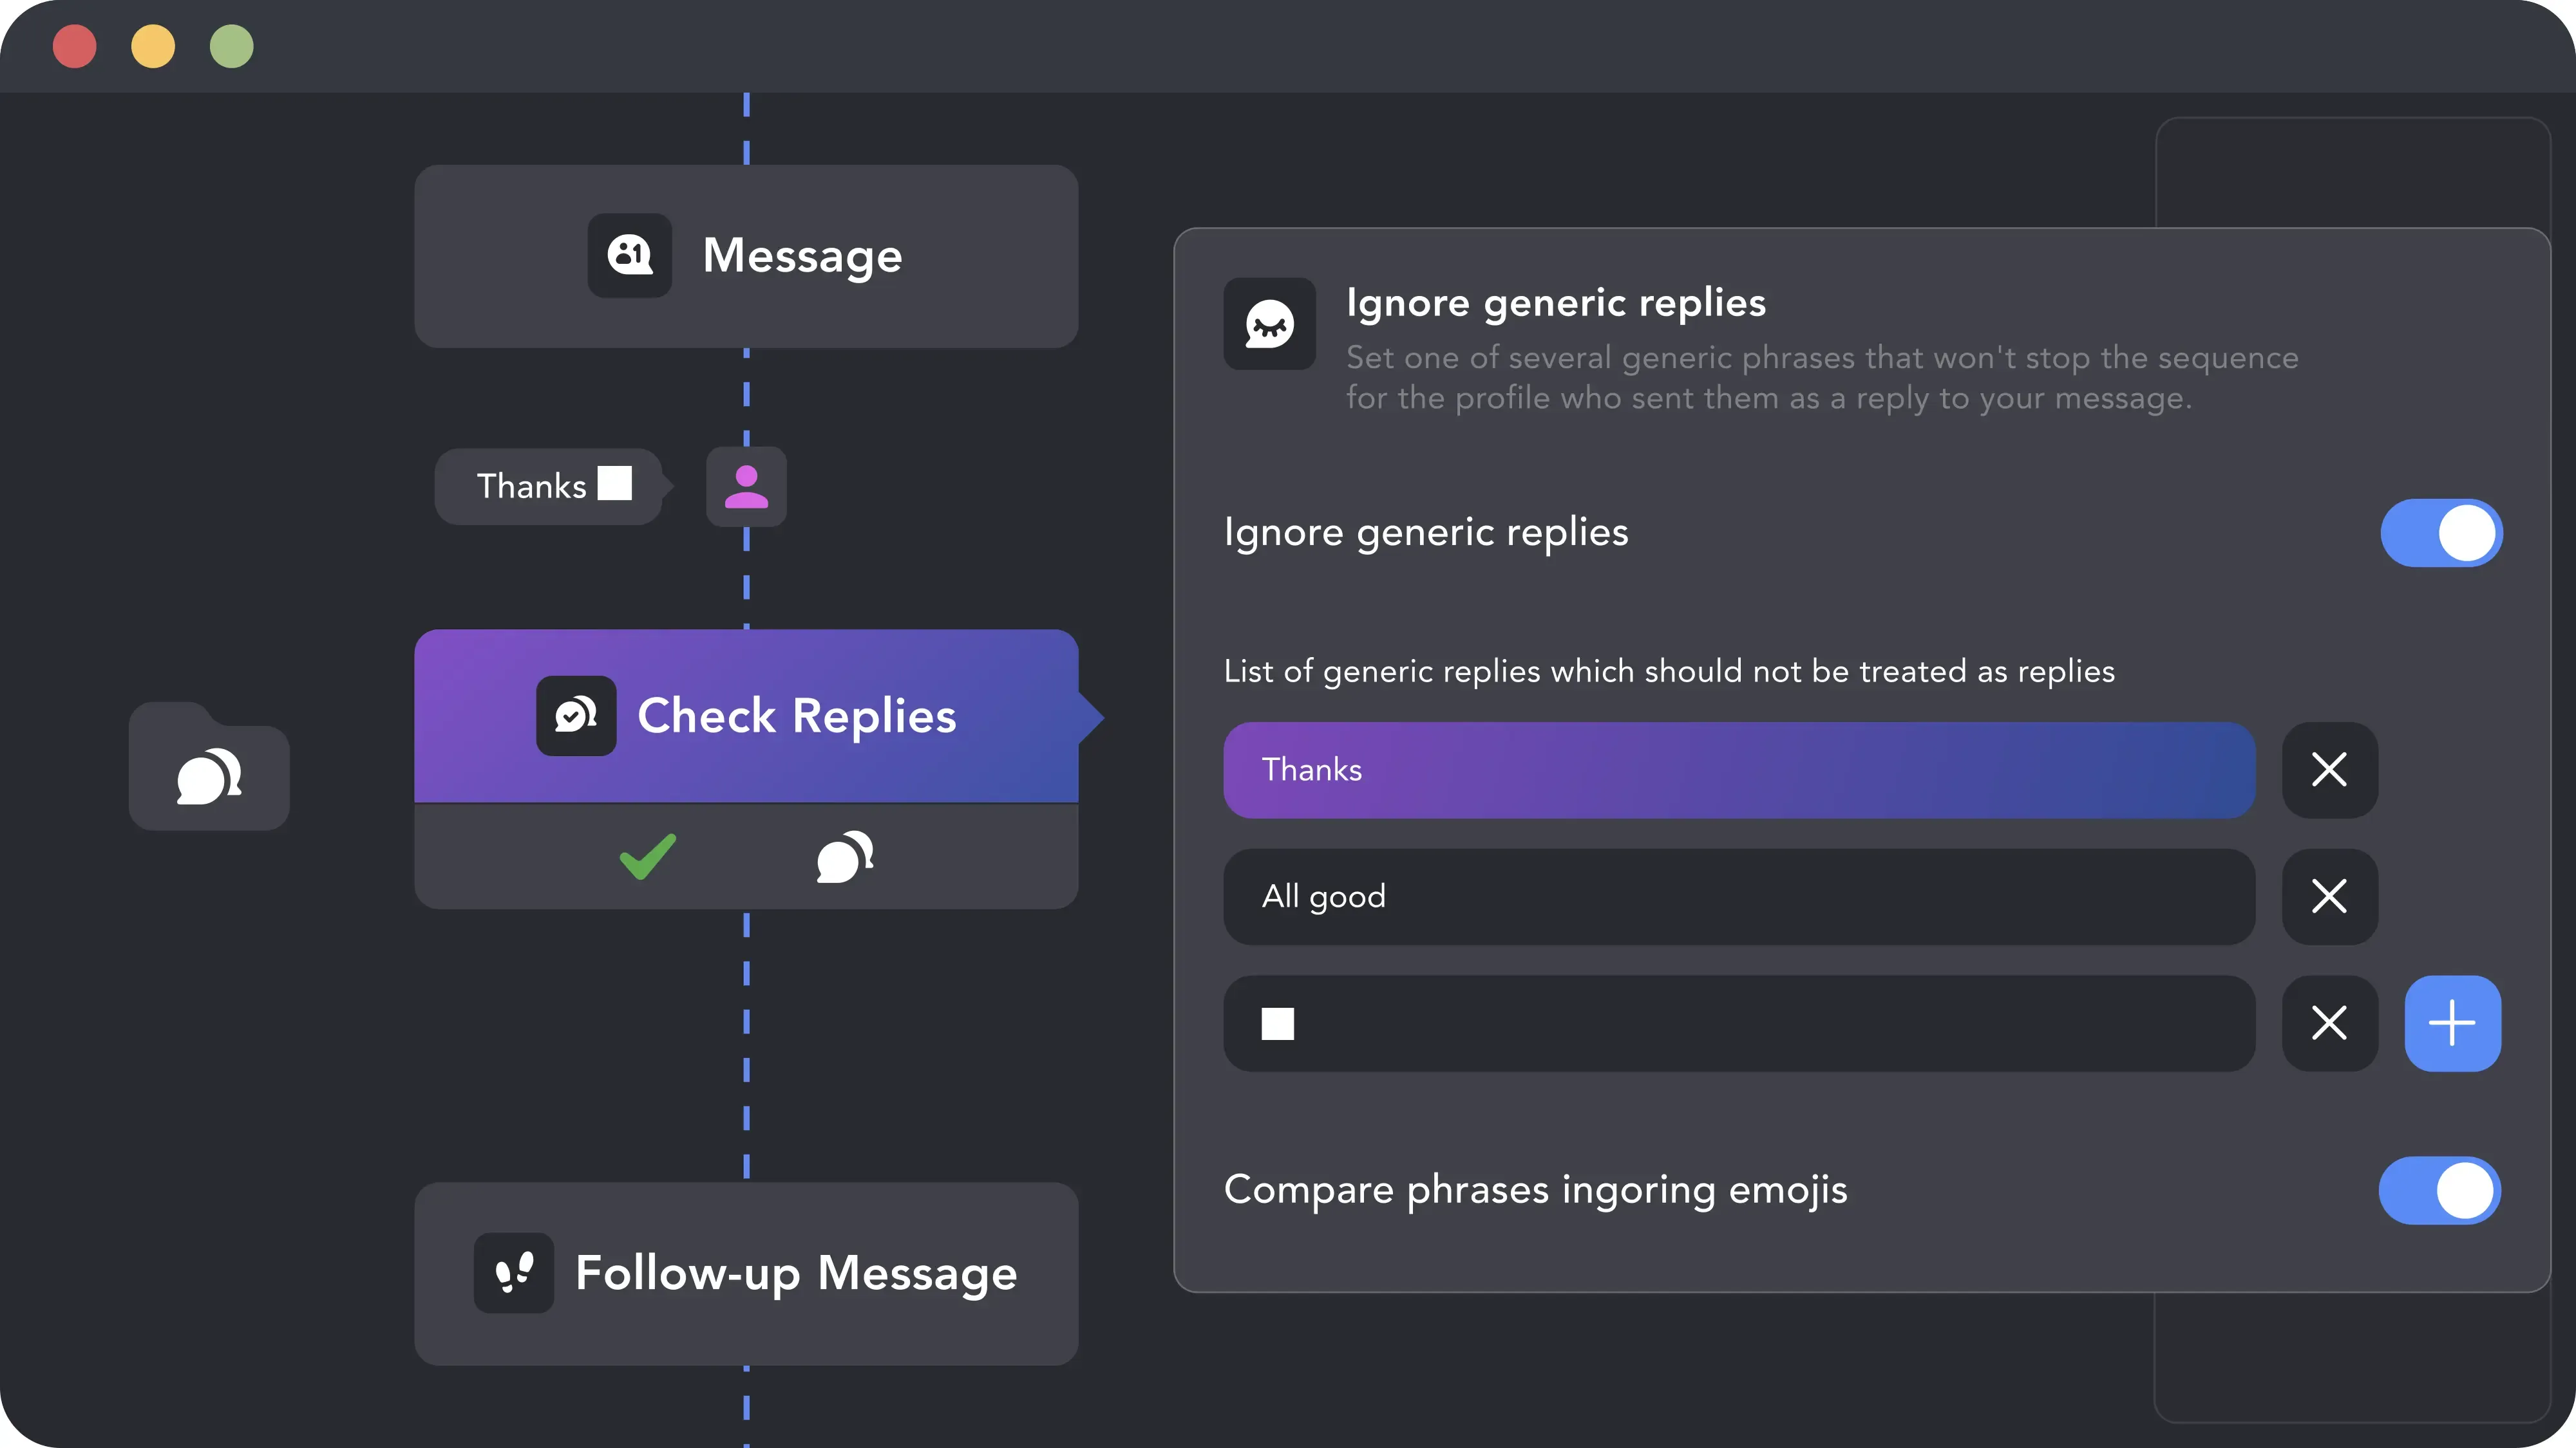Click 'List of generic replies' label text
Screen dimensions: 2576x1448
pyautogui.click(x=1669, y=671)
